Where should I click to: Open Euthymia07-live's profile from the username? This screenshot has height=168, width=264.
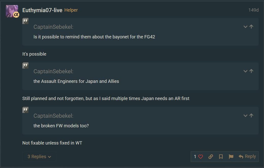pyautogui.click(x=42, y=10)
